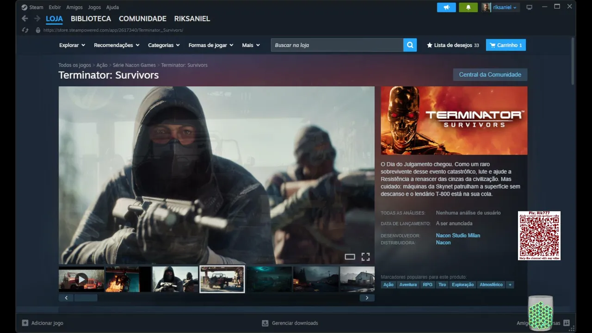This screenshot has width=592, height=333.
Task: Open the blue megaphone announcements button
Action: (x=446, y=7)
